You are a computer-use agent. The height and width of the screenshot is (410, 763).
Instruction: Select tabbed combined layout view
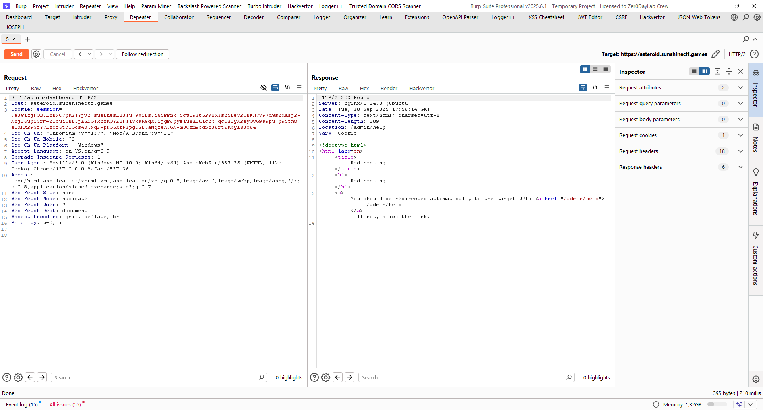click(606, 69)
